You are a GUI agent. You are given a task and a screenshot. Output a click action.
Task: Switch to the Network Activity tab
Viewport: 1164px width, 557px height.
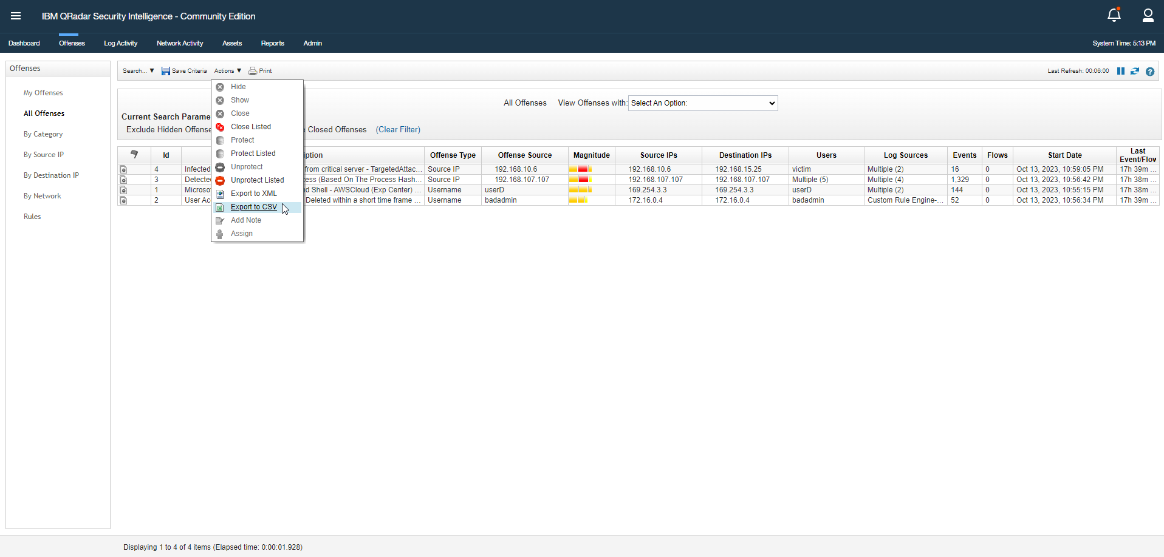pos(180,43)
